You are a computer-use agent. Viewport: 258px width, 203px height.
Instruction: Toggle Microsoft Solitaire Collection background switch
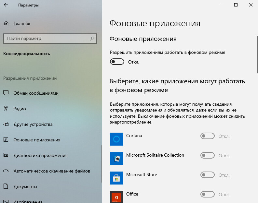pos(207,155)
